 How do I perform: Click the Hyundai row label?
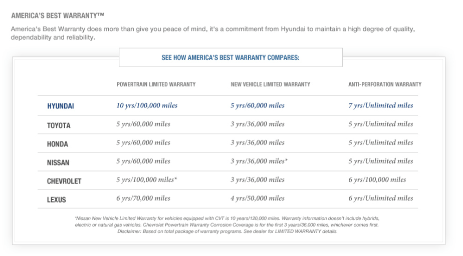point(61,106)
